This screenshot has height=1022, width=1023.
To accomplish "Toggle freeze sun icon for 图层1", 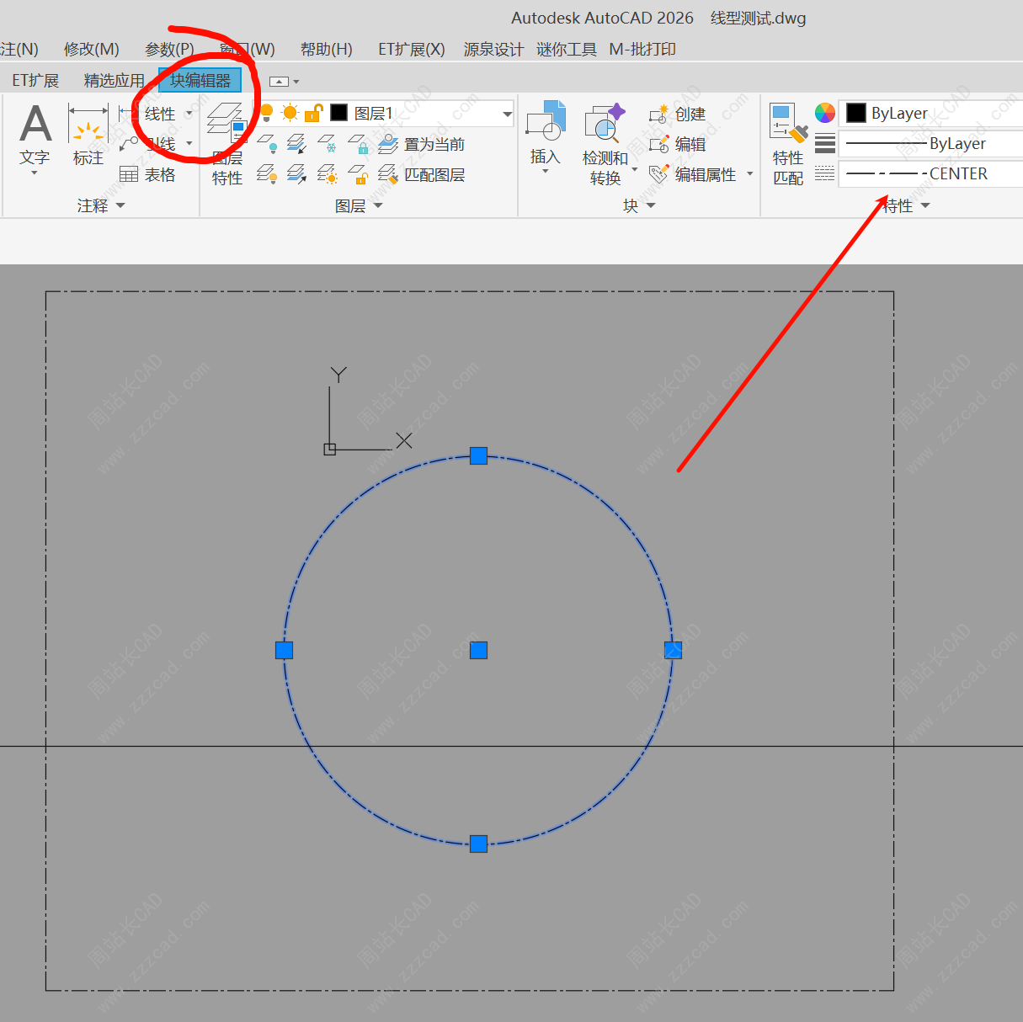I will 290,113.
